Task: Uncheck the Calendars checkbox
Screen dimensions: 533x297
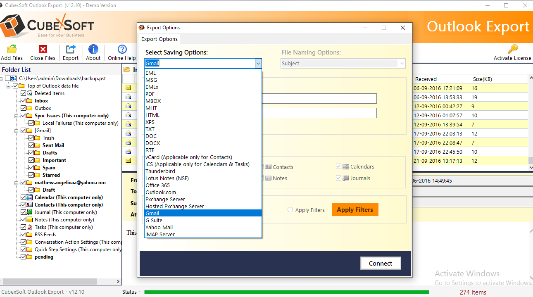Action: tap(338, 166)
